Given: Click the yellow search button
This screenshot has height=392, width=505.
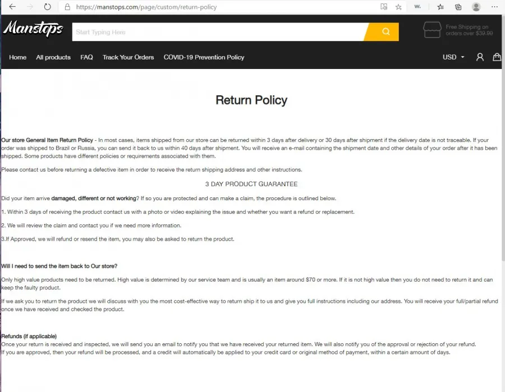Looking at the screenshot, I should point(382,32).
